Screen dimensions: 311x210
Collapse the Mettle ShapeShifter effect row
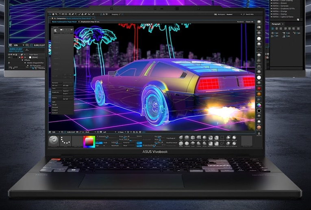tap(25, 63)
